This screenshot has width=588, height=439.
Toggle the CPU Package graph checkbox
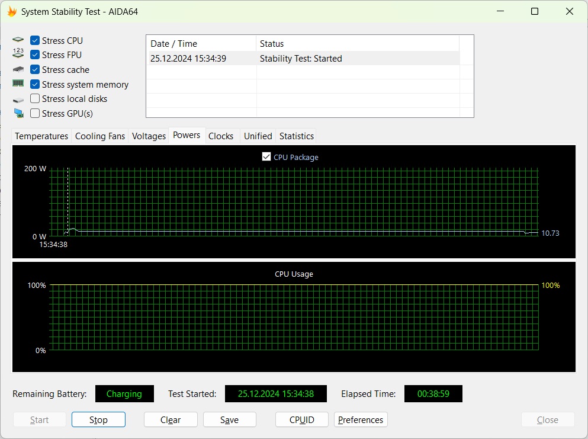(266, 157)
